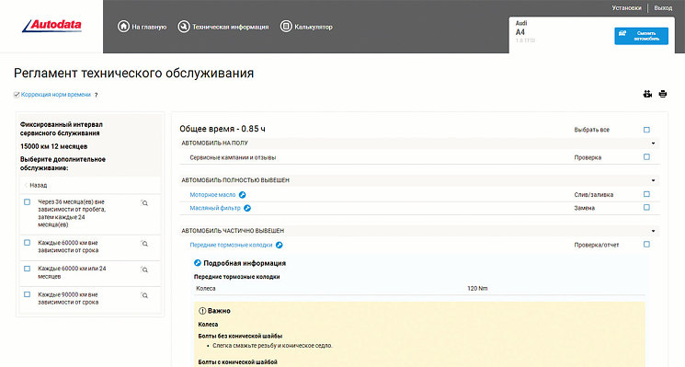Open Калькулятор menu item
The height and width of the screenshot is (367, 685).
(x=306, y=27)
